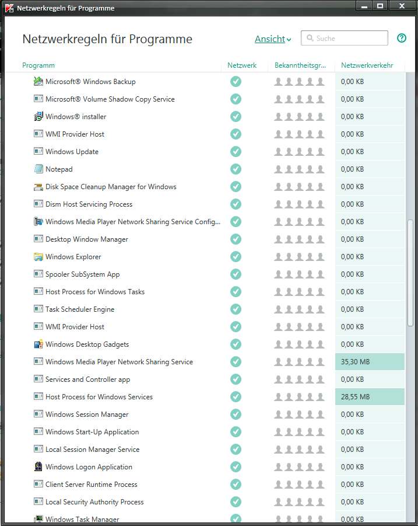
Task: Click the Windows Explorer folder icon
Action: coord(38,257)
